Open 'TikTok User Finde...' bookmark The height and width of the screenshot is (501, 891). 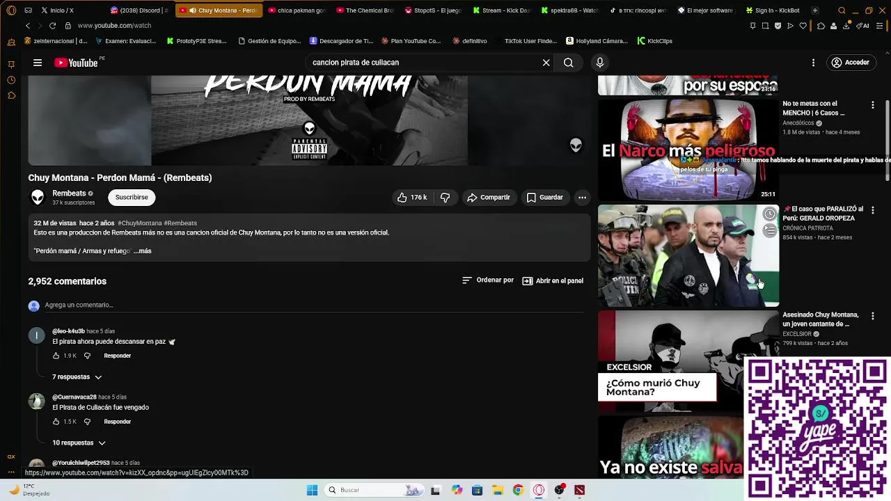(526, 41)
